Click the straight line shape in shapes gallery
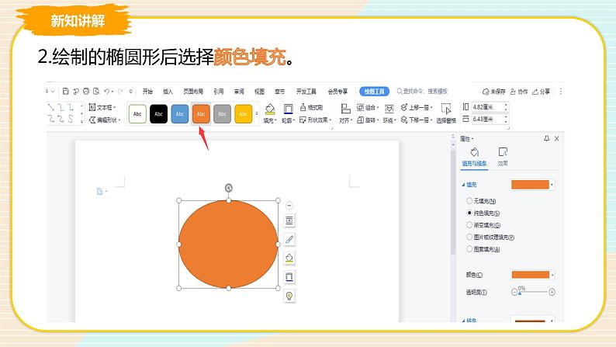This screenshot has width=616, height=347. (x=50, y=107)
